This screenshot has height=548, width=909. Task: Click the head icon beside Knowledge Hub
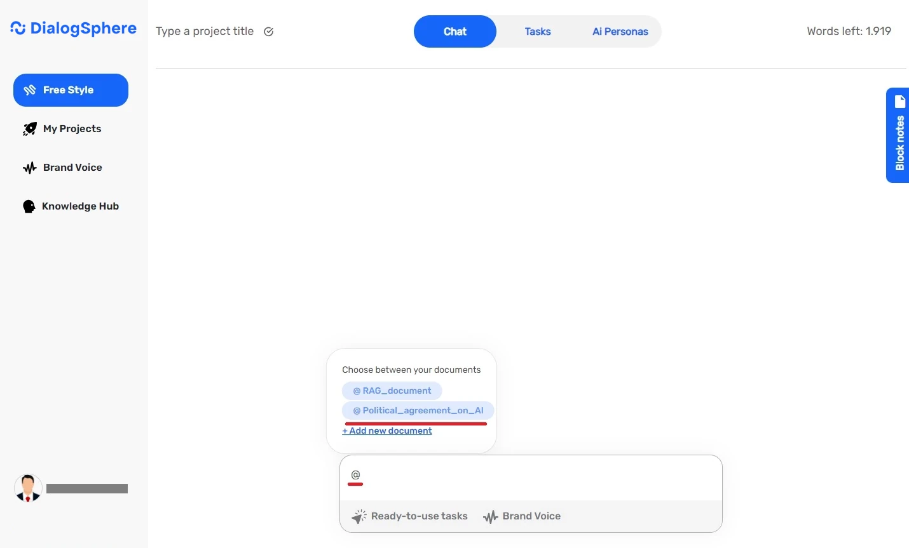point(29,206)
